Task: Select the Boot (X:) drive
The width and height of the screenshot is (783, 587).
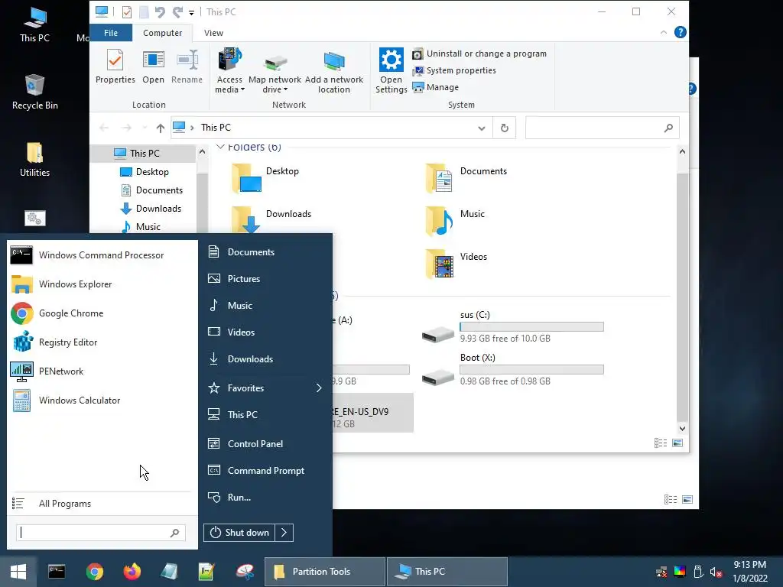Action: (512, 370)
